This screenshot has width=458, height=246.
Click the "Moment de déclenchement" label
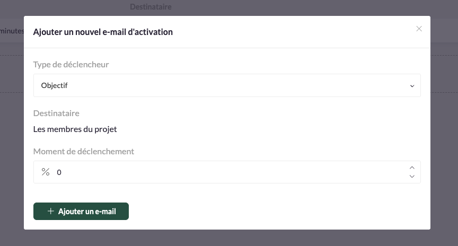tap(84, 151)
